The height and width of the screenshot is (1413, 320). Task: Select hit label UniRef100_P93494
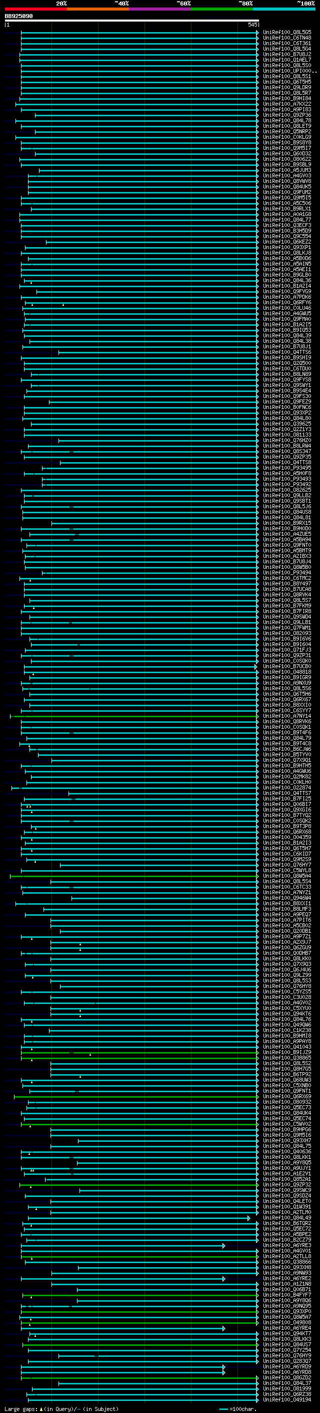pyautogui.click(x=287, y=572)
